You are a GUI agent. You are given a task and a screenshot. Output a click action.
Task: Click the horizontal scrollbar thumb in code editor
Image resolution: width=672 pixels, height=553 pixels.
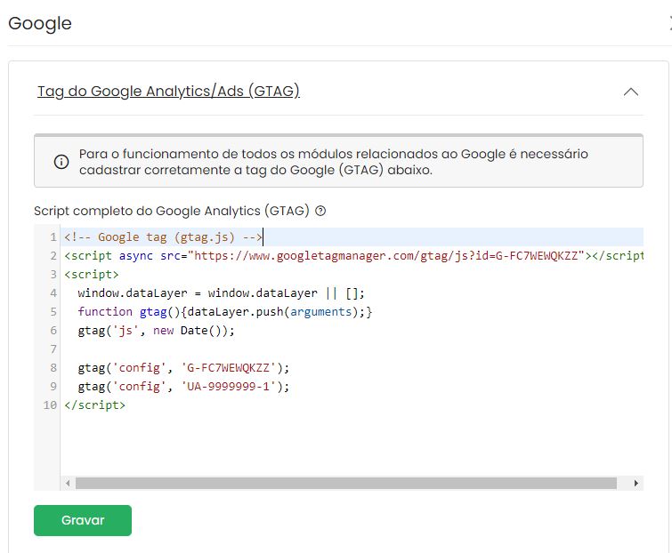pos(345,484)
